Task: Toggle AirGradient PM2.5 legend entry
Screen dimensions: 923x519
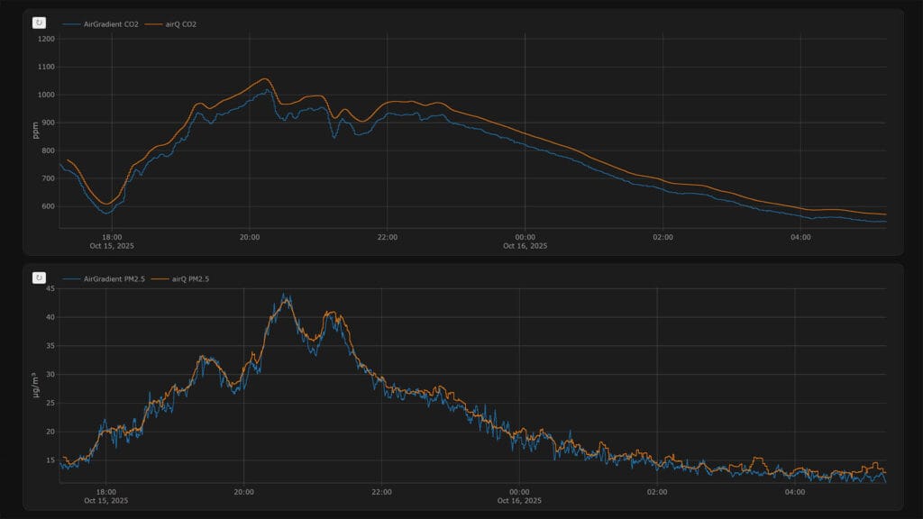Action: click(x=110, y=279)
